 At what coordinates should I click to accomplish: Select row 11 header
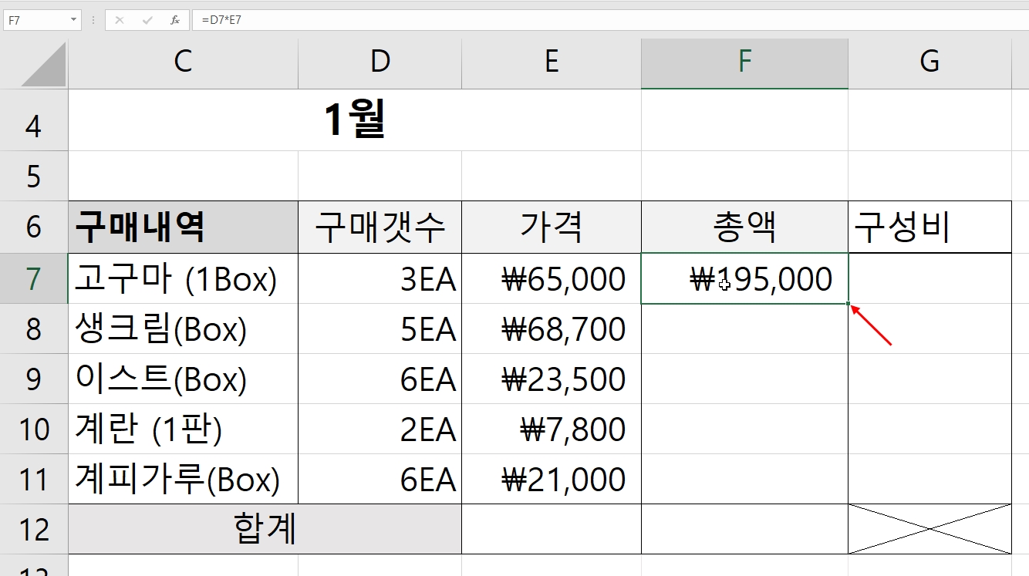pos(34,479)
